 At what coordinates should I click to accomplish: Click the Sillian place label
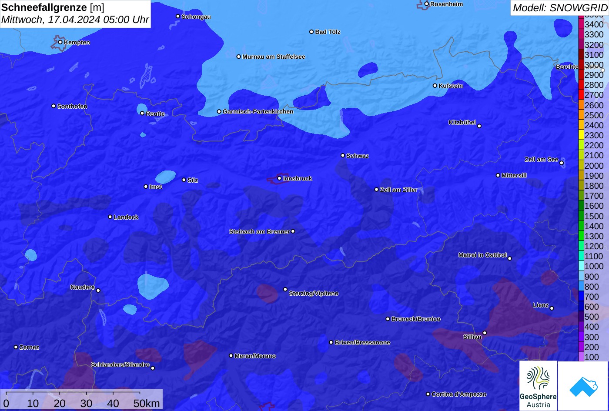pyautogui.click(x=472, y=337)
